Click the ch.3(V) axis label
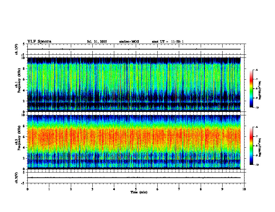The image size is (275, 212). (17, 178)
